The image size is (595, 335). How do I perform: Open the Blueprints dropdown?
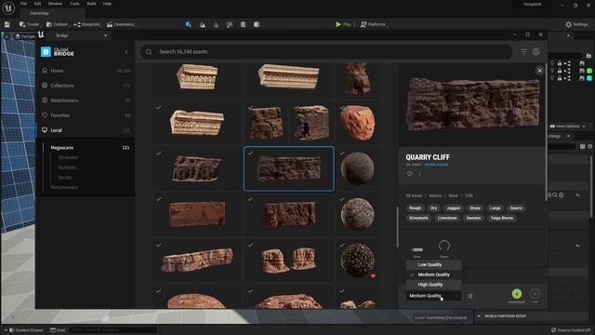[x=87, y=24]
